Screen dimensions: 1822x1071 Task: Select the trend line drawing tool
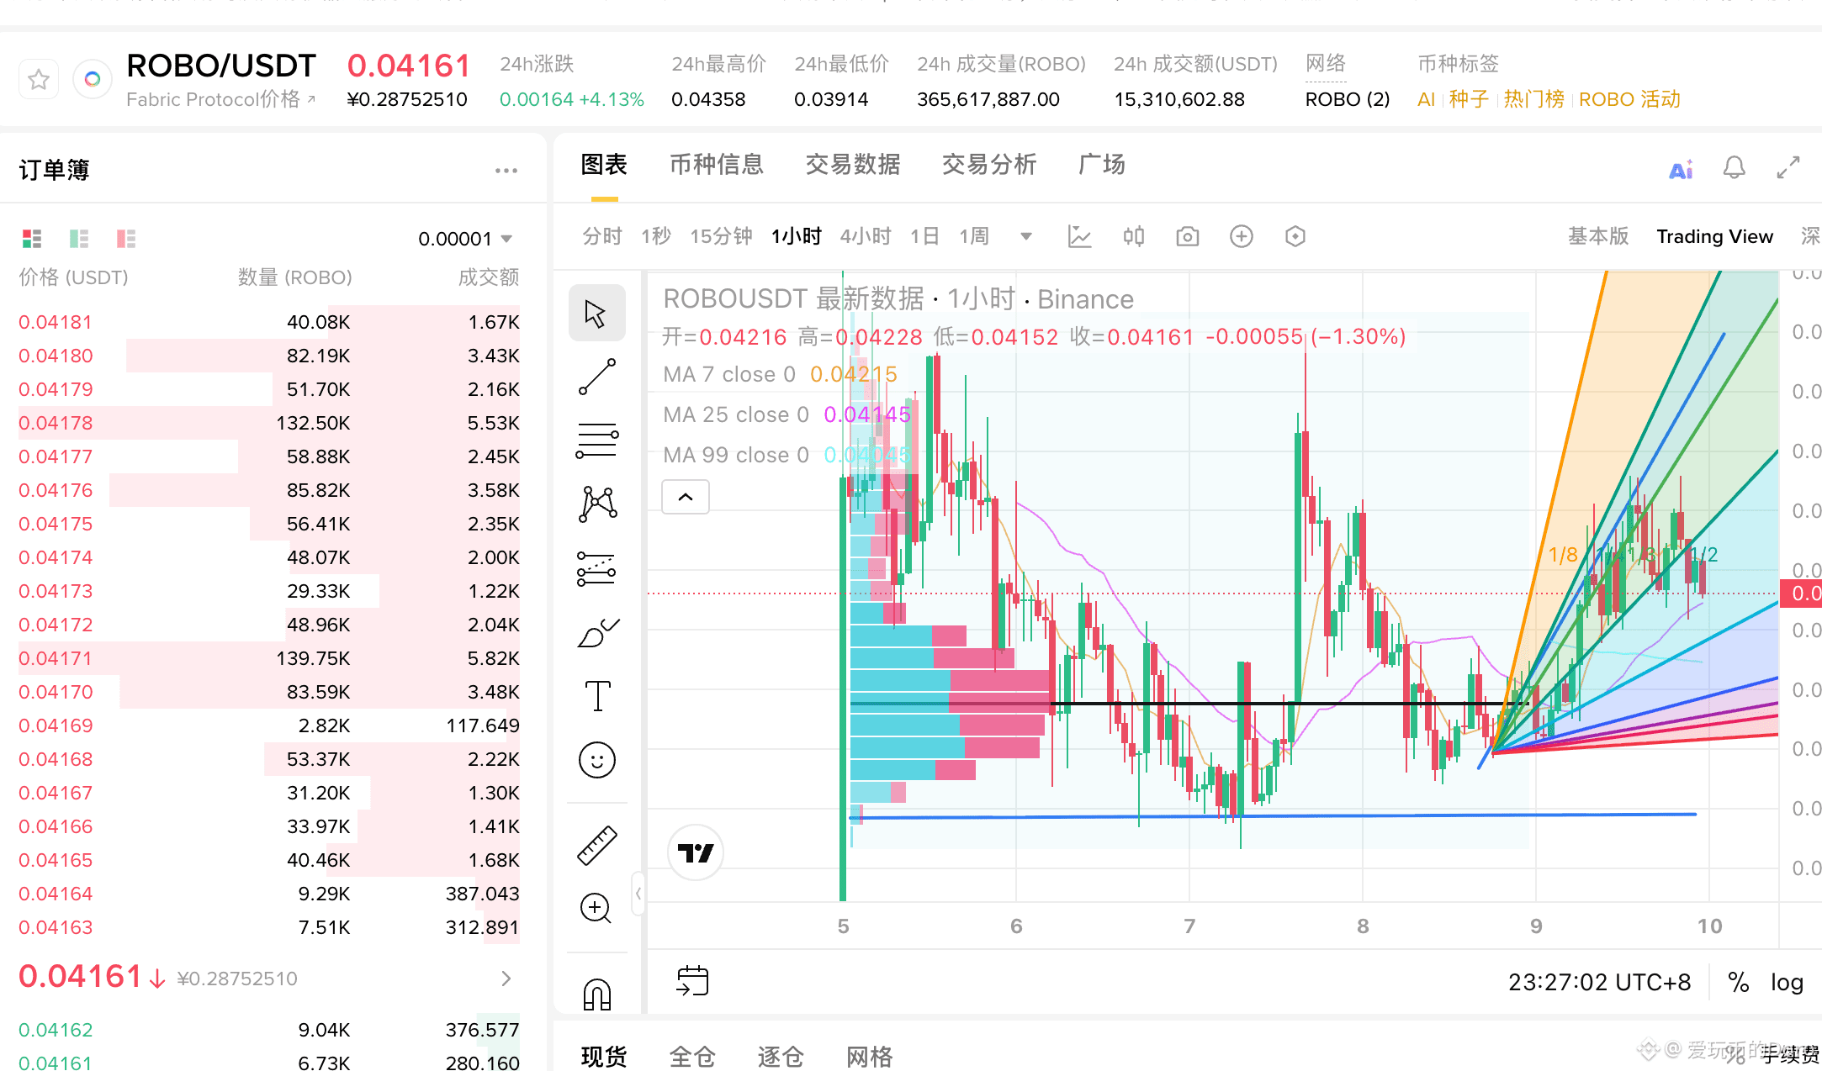click(x=597, y=377)
